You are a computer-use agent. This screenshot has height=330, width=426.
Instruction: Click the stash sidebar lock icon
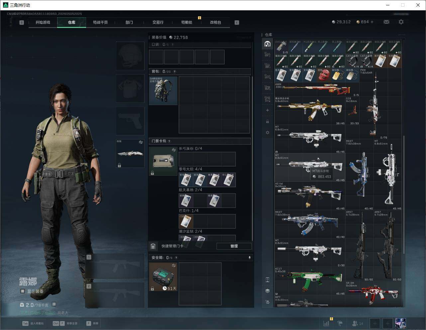click(x=267, y=121)
